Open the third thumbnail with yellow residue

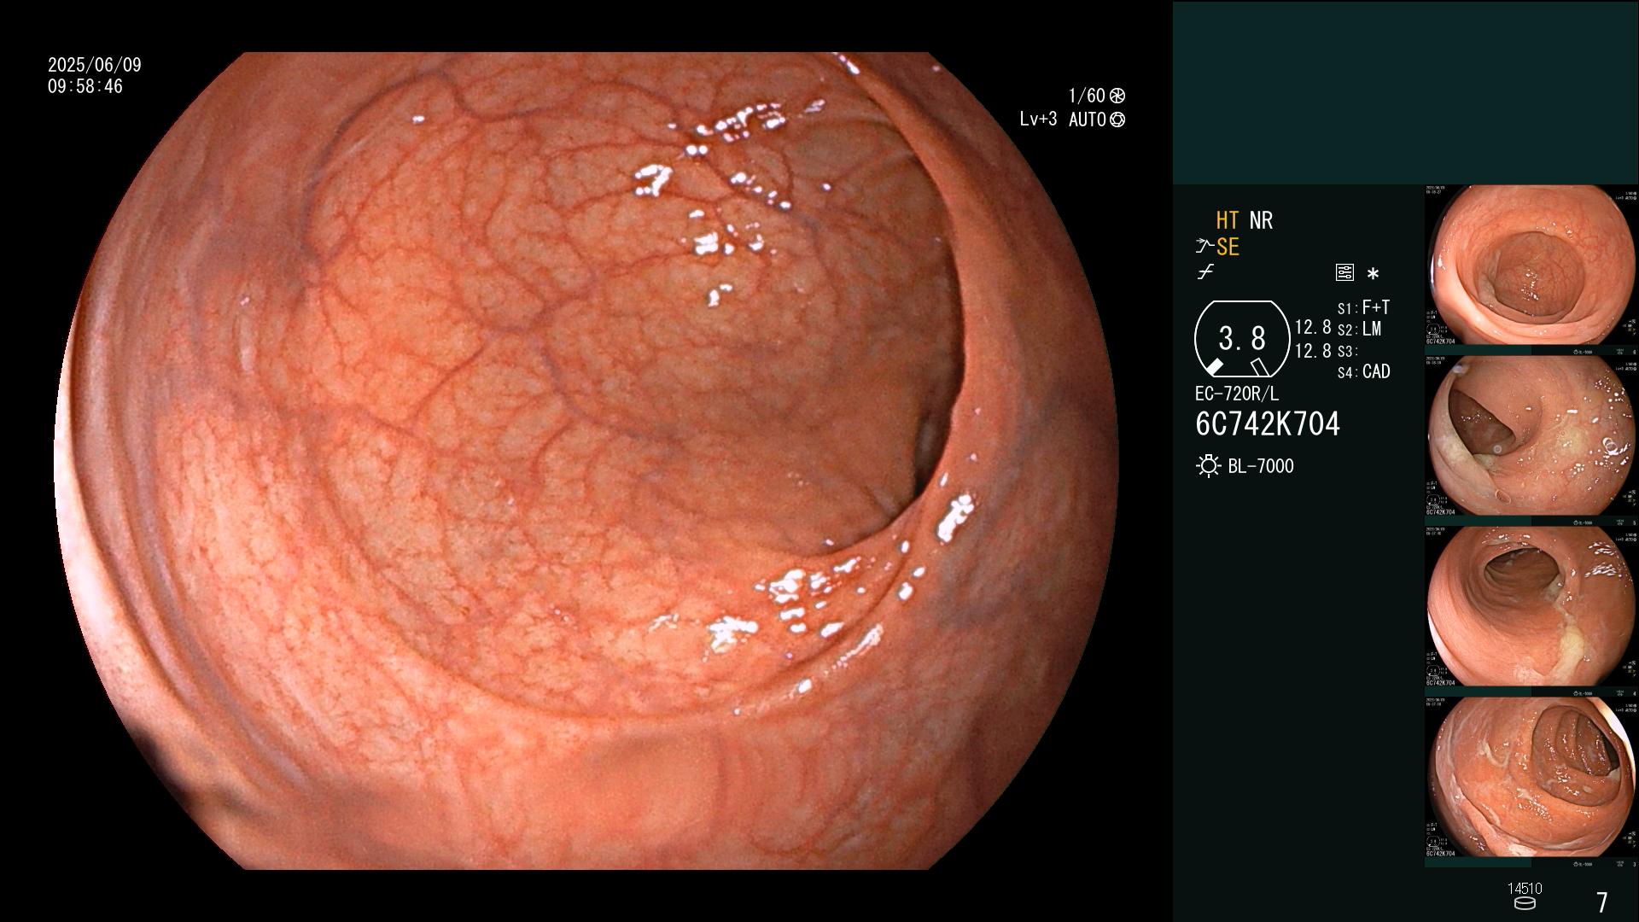pyautogui.click(x=1531, y=607)
